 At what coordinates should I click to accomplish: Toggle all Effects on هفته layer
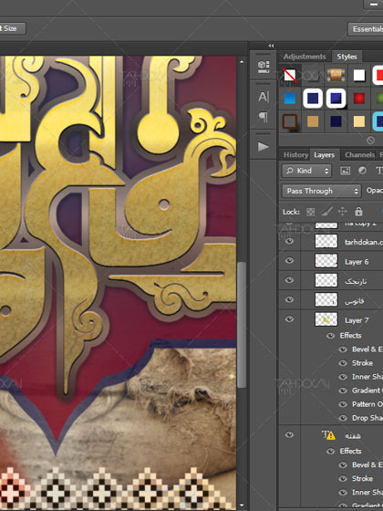click(330, 452)
